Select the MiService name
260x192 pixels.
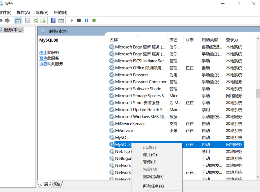point(124,130)
